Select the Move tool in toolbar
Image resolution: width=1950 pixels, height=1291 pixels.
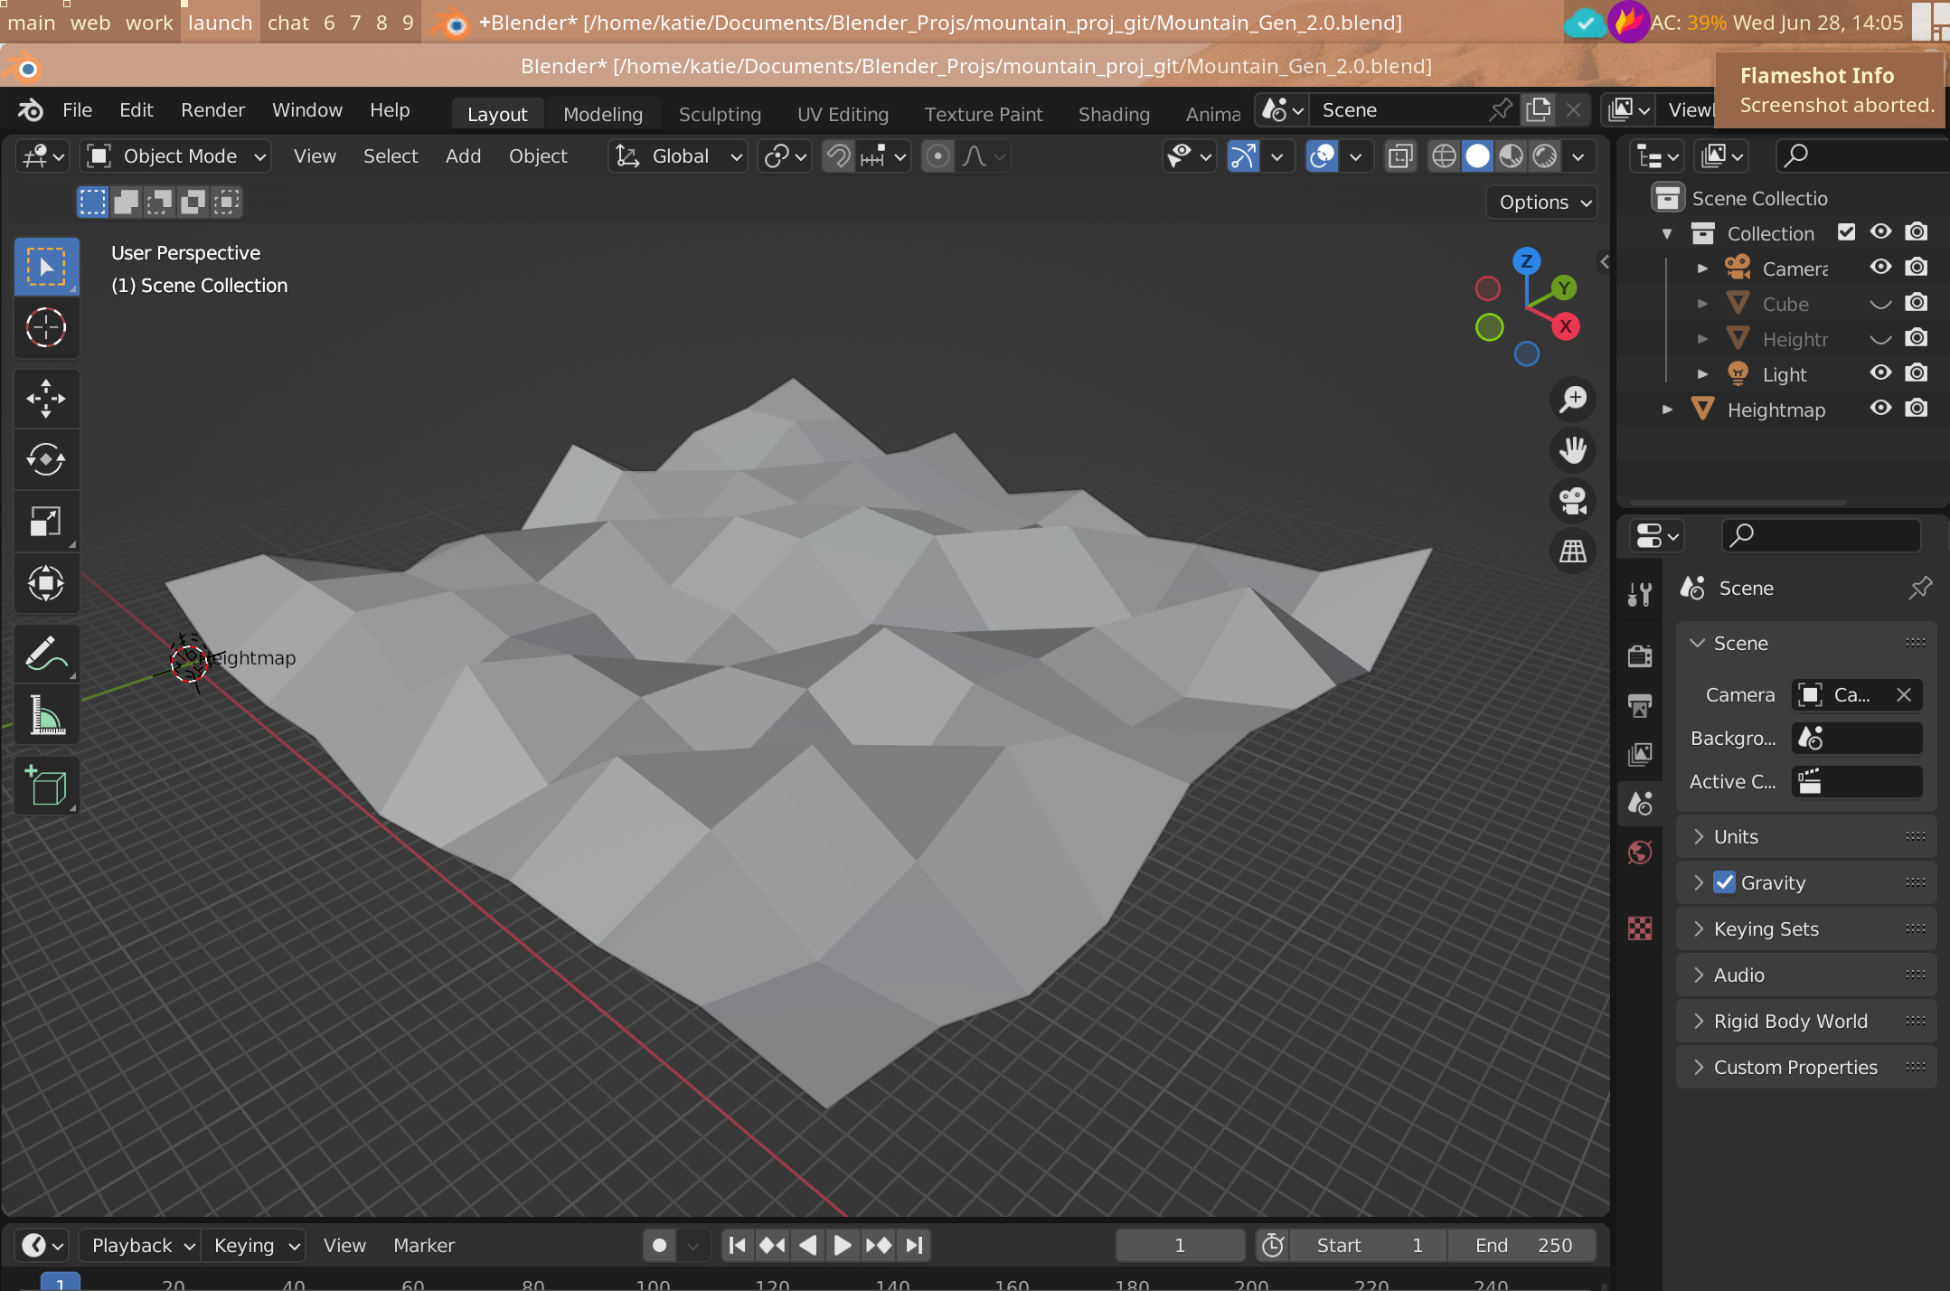tap(44, 398)
